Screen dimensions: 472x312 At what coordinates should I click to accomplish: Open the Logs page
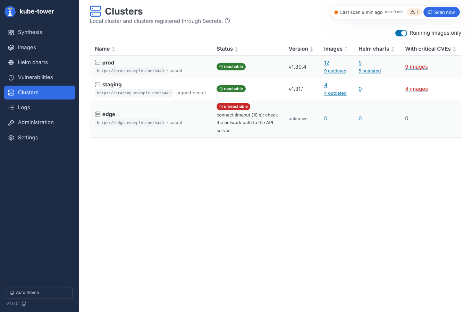tap(40, 107)
